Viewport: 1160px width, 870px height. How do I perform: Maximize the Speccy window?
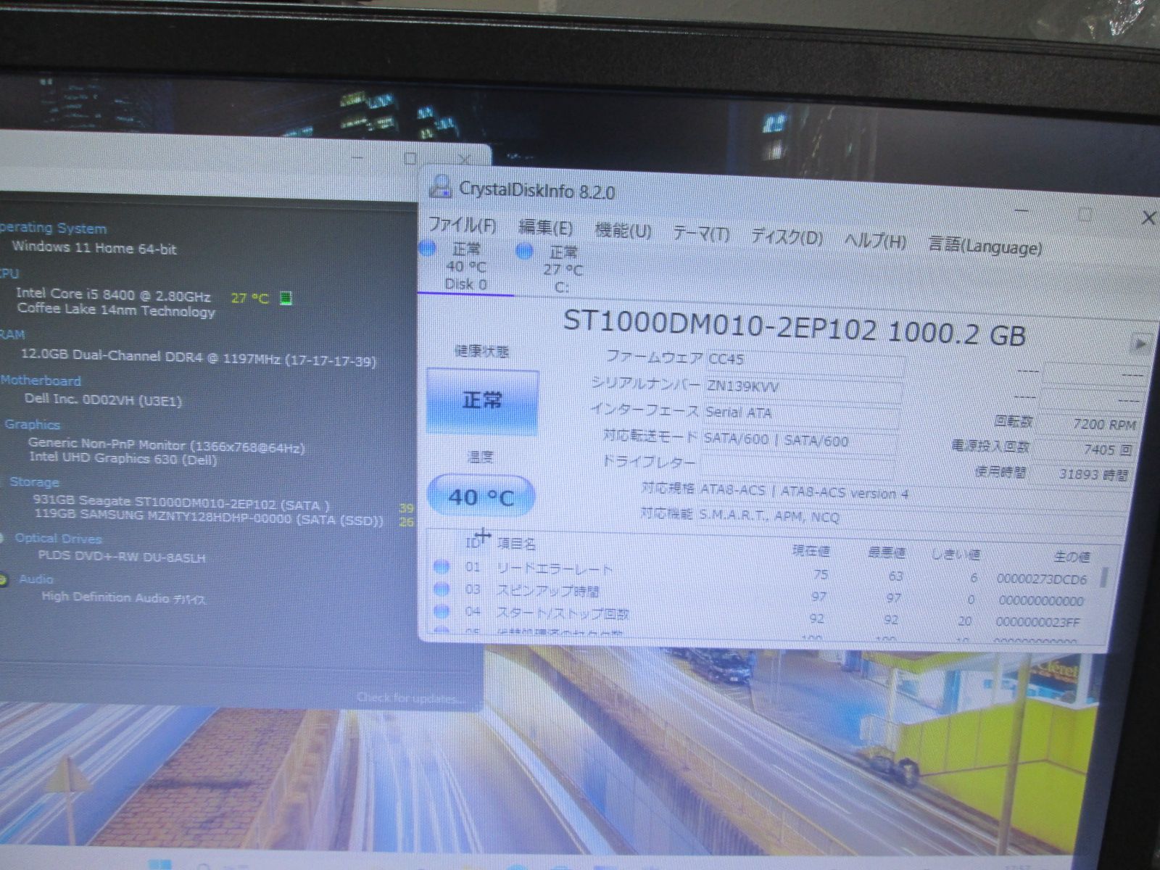click(410, 158)
